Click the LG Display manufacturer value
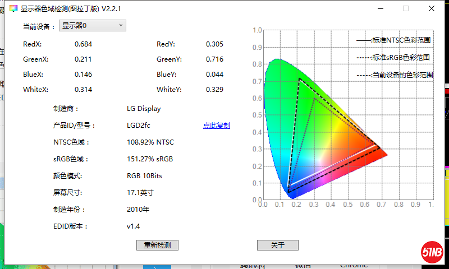The height and width of the screenshot is (269, 449). coord(144,109)
